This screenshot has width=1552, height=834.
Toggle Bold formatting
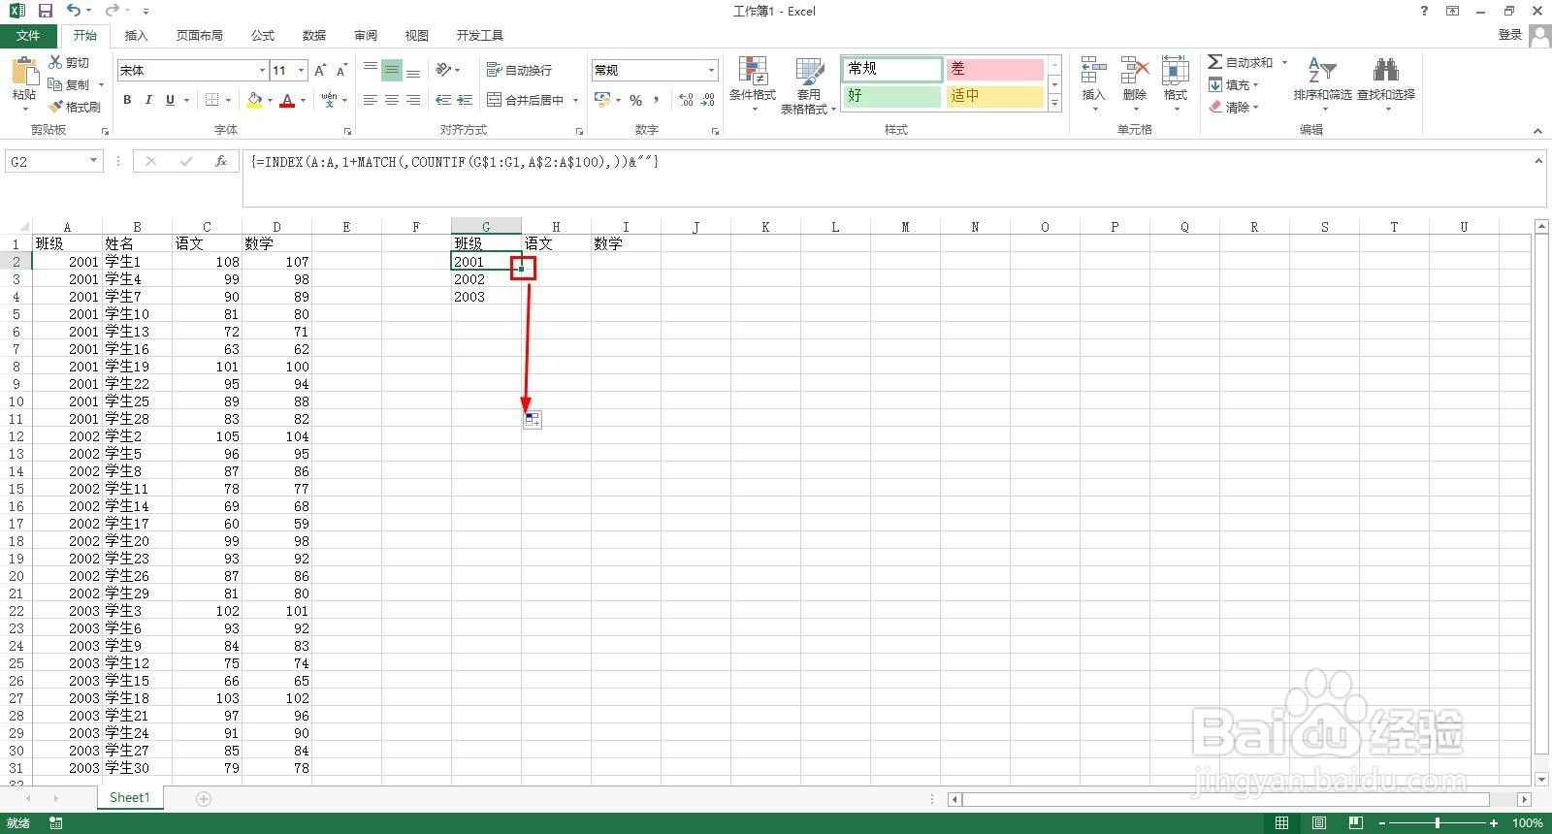coord(127,100)
